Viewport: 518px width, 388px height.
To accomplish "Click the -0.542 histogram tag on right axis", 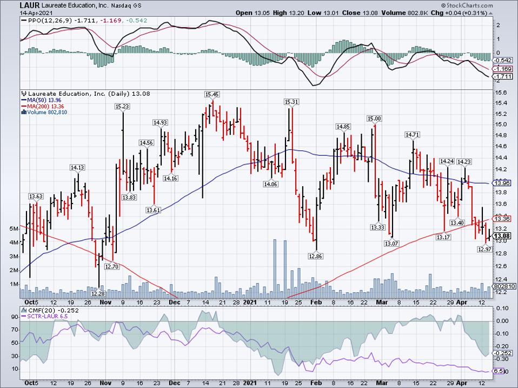I will (503, 60).
